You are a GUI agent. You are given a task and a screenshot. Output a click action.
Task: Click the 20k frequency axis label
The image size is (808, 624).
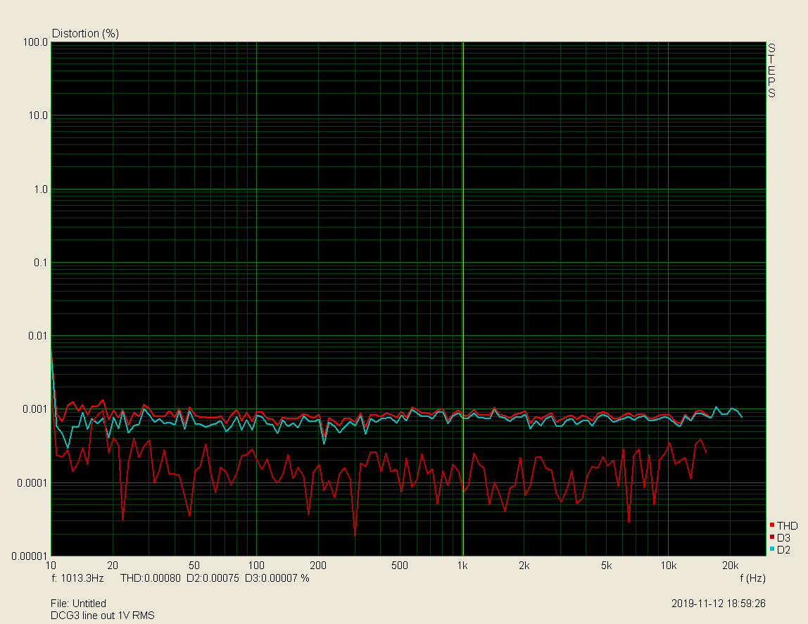tap(730, 566)
